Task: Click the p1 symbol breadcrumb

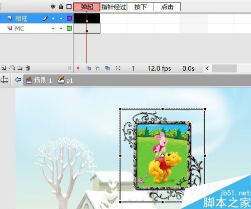Action: point(65,80)
